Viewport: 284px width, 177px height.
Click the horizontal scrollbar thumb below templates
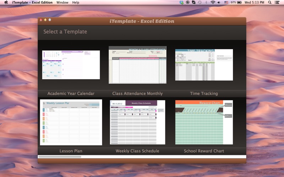(x=60, y=157)
